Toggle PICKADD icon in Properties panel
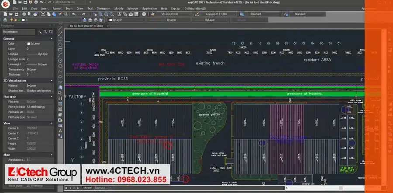The image size is (393, 193). [x=51, y=32]
